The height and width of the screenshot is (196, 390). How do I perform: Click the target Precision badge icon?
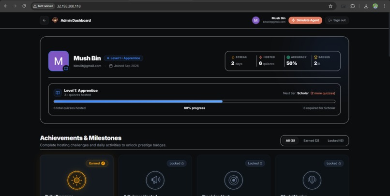[x=234, y=180]
